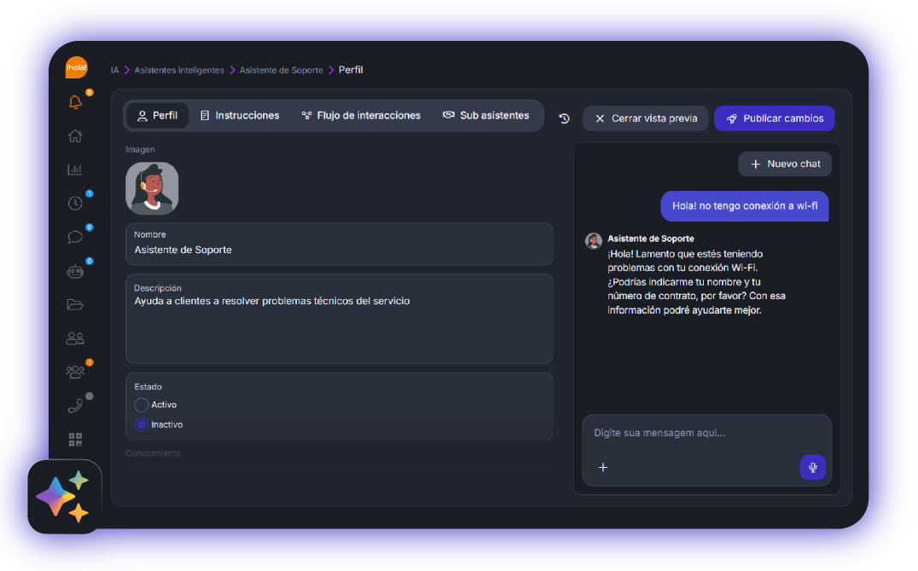Screen dimensions: 918x571
Task: Click the Imagen label
Action: click(x=140, y=150)
